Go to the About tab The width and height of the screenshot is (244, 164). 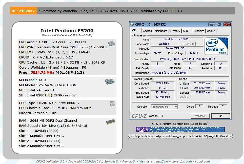211,31
